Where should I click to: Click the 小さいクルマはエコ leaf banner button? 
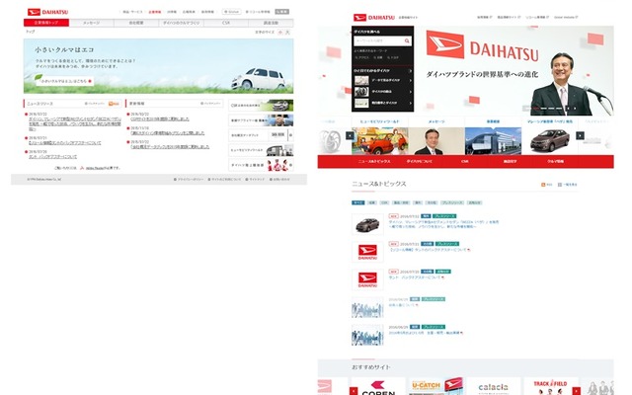pyautogui.click(x=64, y=81)
